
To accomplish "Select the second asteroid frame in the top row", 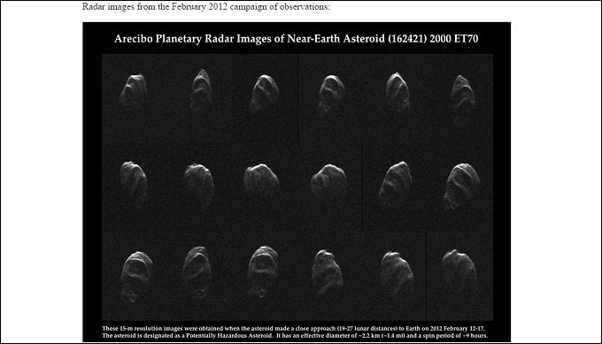I will click(202, 90).
